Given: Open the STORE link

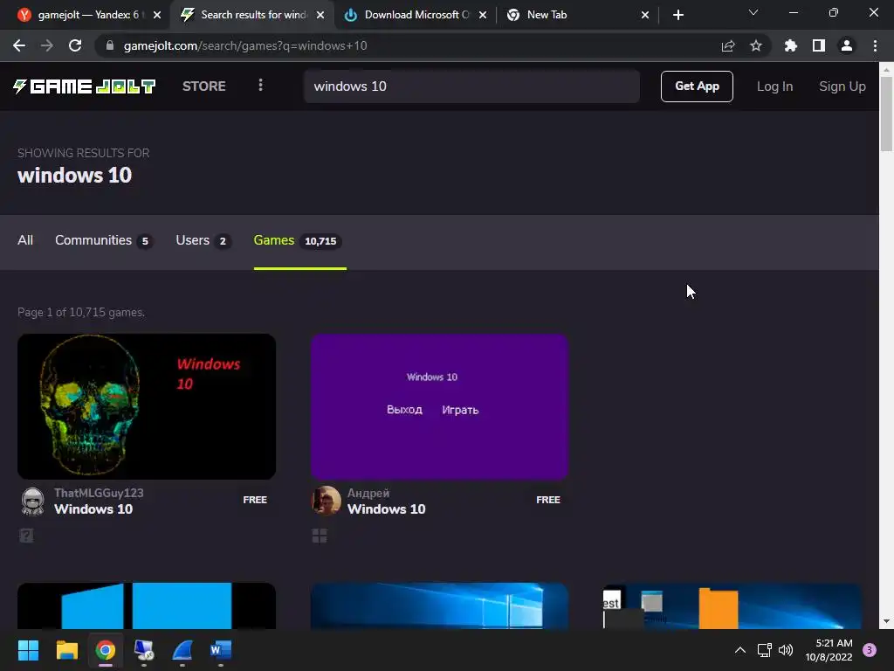Looking at the screenshot, I should pos(203,86).
